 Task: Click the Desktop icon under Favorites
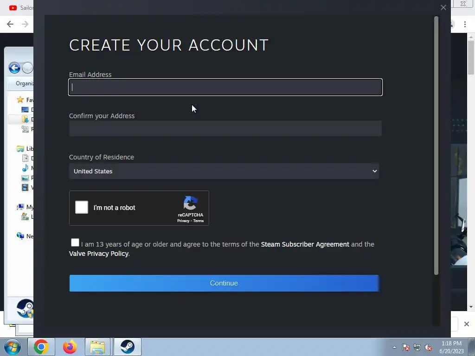pyautogui.click(x=25, y=109)
